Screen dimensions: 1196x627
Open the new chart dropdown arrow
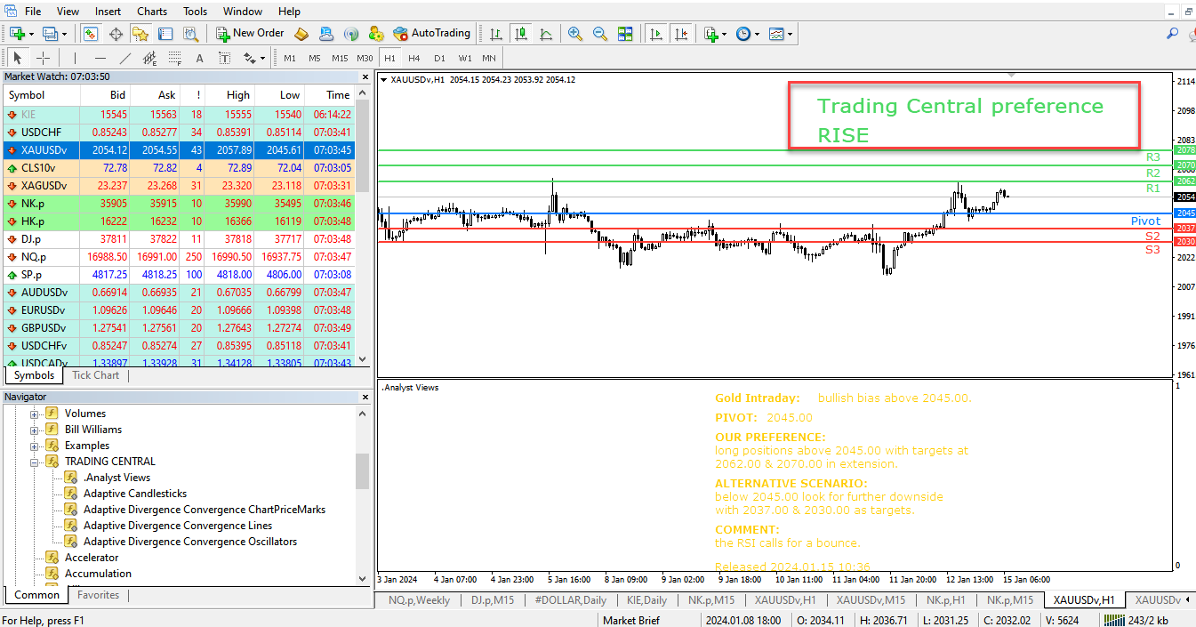point(32,34)
